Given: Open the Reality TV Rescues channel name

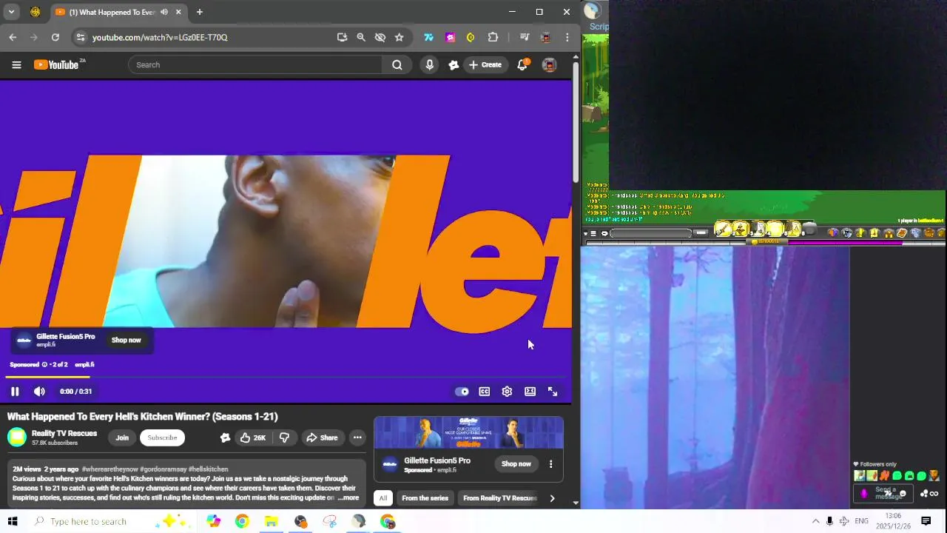Looking at the screenshot, I should click(x=64, y=434).
